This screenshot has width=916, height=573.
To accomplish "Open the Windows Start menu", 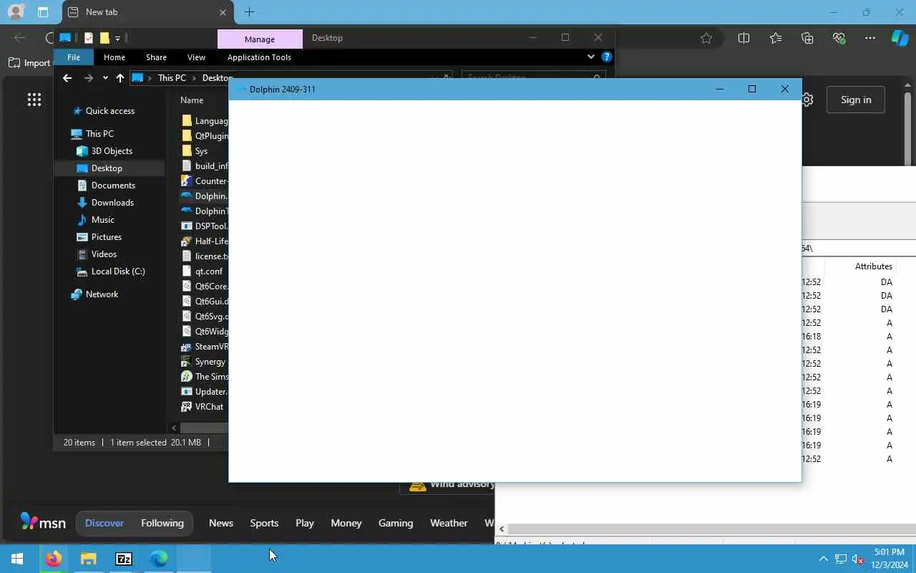I will pos(17,559).
